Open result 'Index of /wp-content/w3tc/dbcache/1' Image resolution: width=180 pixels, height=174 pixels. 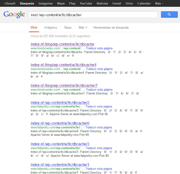60,165
